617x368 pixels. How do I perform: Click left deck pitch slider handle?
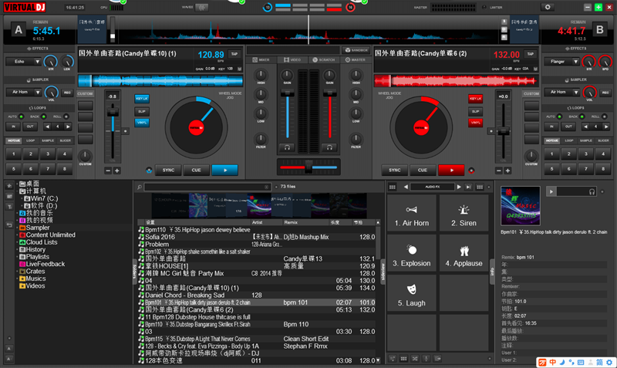(113, 112)
